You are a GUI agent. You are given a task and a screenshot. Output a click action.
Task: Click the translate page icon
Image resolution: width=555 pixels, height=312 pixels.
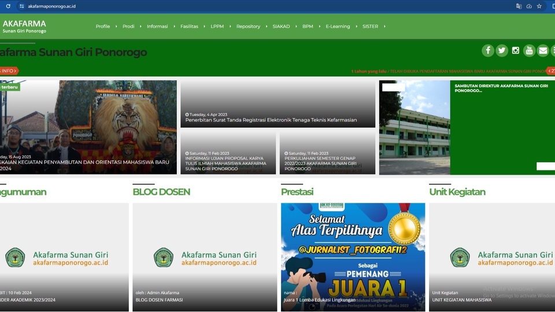point(519,6)
